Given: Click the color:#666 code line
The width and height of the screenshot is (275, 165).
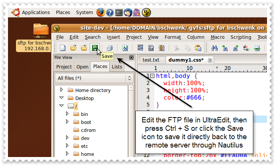Looking at the screenshot, I should tap(184, 97).
